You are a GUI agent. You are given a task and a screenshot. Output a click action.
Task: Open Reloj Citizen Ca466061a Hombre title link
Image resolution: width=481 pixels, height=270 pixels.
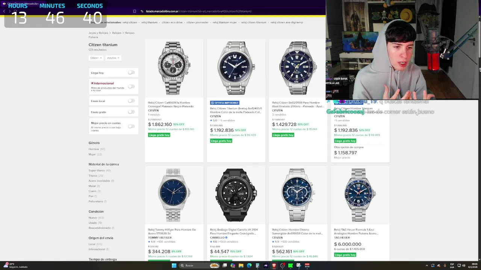pyautogui.click(x=171, y=104)
